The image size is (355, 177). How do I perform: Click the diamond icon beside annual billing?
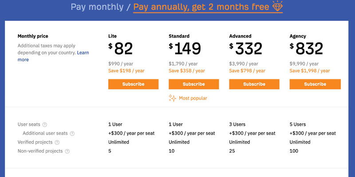pos(277,6)
